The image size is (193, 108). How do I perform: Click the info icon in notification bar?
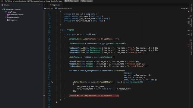[x=2, y=1]
